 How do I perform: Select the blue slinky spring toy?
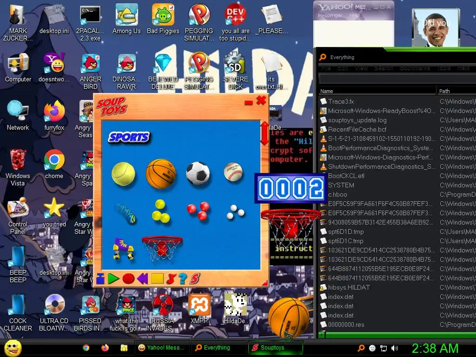[x=126, y=213]
